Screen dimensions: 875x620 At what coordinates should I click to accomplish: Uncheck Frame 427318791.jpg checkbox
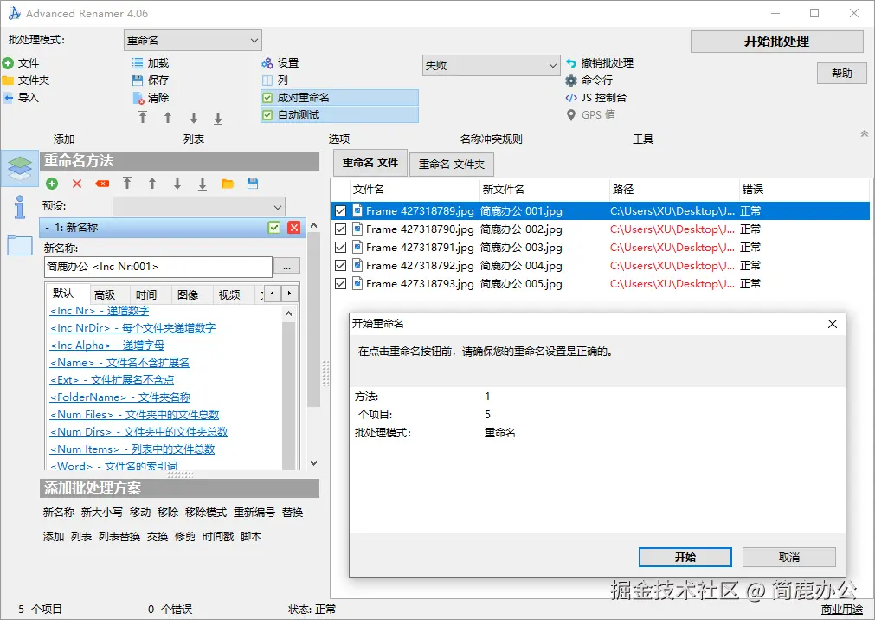coord(340,248)
